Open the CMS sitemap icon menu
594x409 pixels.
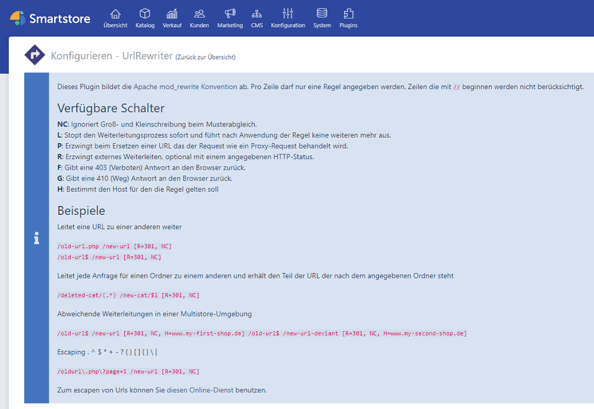tap(257, 18)
